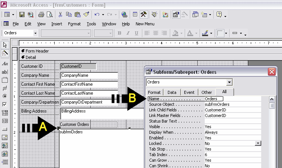Viewport: 282px width, 168px height.
Task: Select the Option Button tool in toolbox
Action: pyautogui.click(x=5, y=96)
